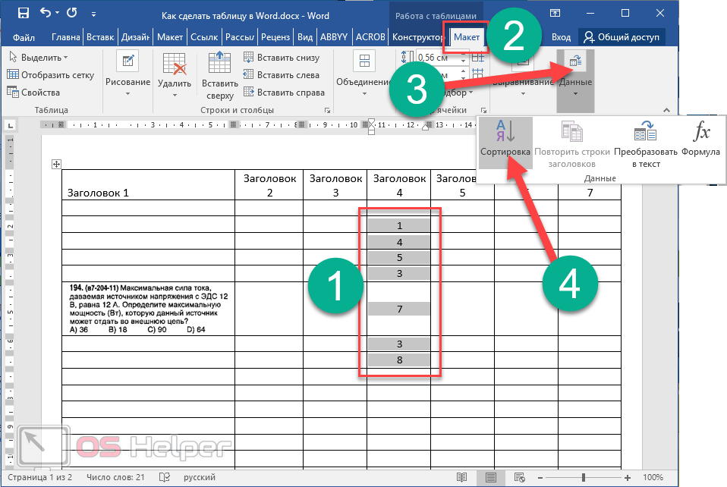Click the spelling check book icon
The width and height of the screenshot is (727, 487).
[x=164, y=478]
